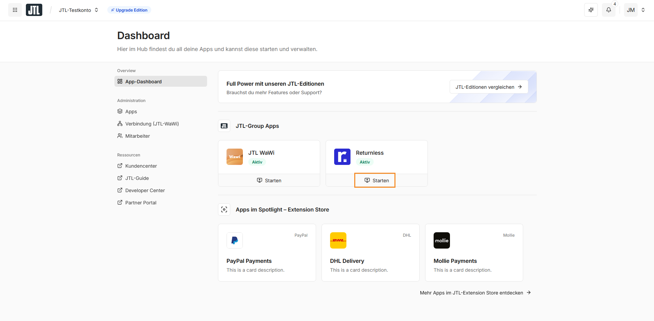This screenshot has width=654, height=321.
Task: Click Upgrade Edition badge
Action: [x=129, y=10]
